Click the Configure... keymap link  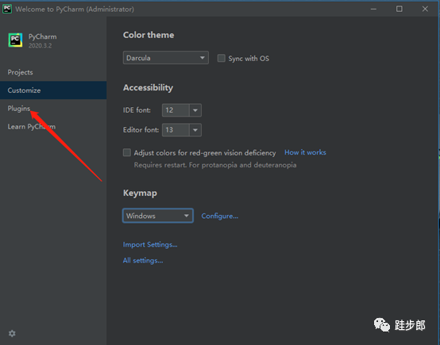[220, 216]
